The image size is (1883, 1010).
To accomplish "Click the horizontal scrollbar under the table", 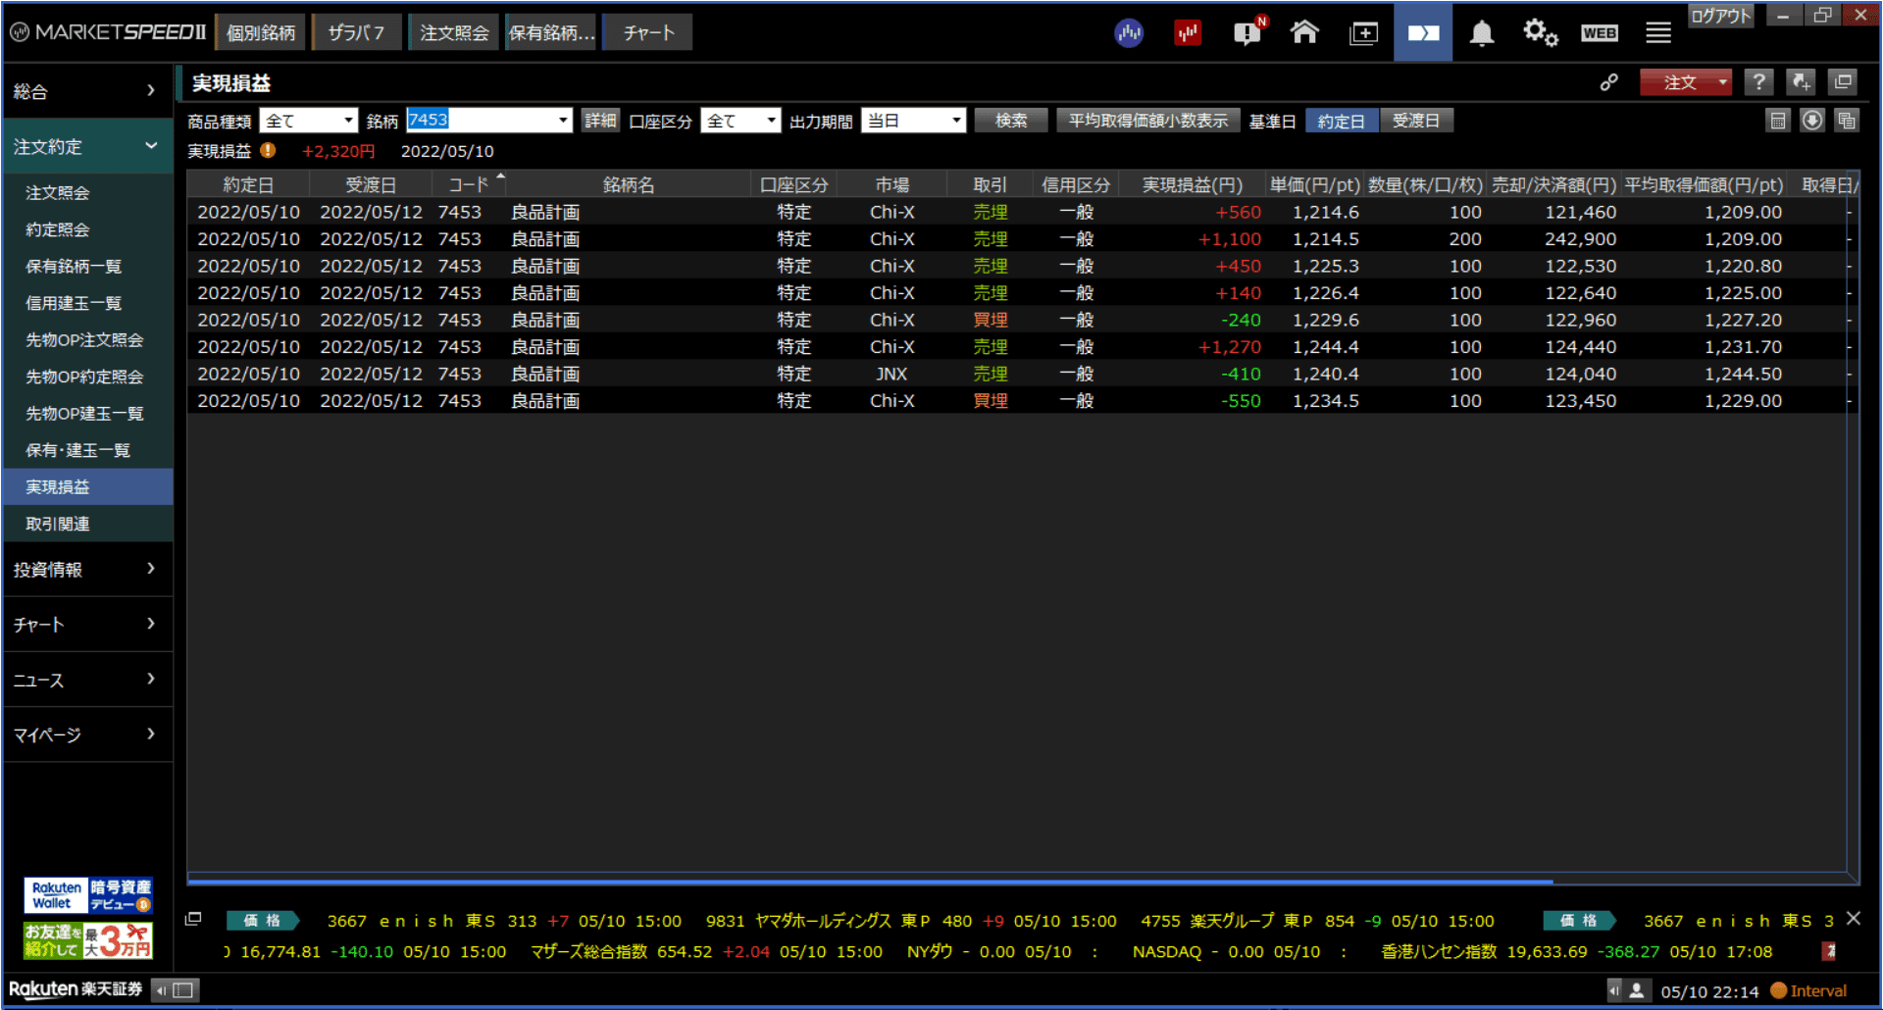I will 871,882.
